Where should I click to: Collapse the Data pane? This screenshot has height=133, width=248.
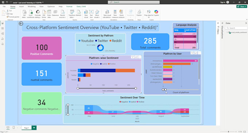(x=246, y=23)
